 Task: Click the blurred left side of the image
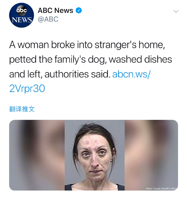[x=37, y=155]
